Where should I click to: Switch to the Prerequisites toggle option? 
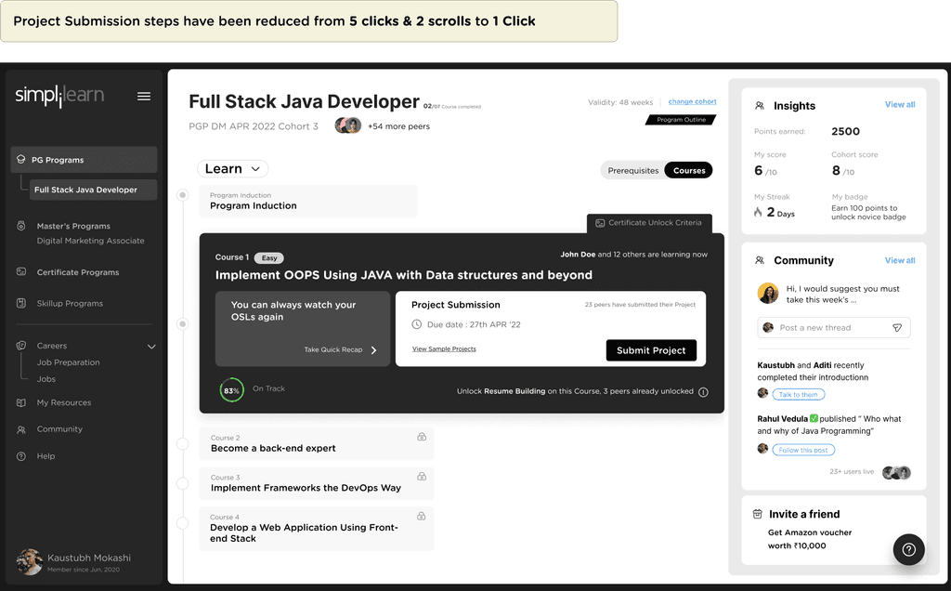pos(633,170)
